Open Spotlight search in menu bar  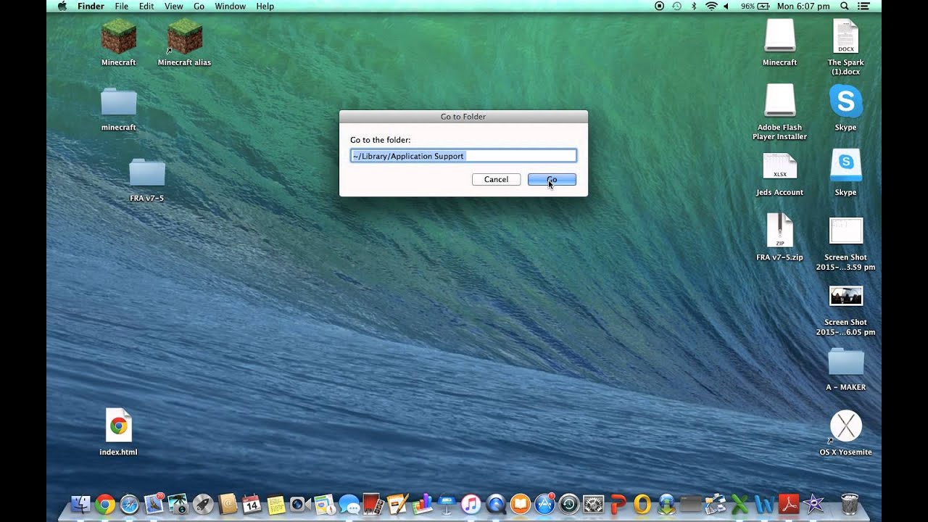pyautogui.click(x=844, y=6)
